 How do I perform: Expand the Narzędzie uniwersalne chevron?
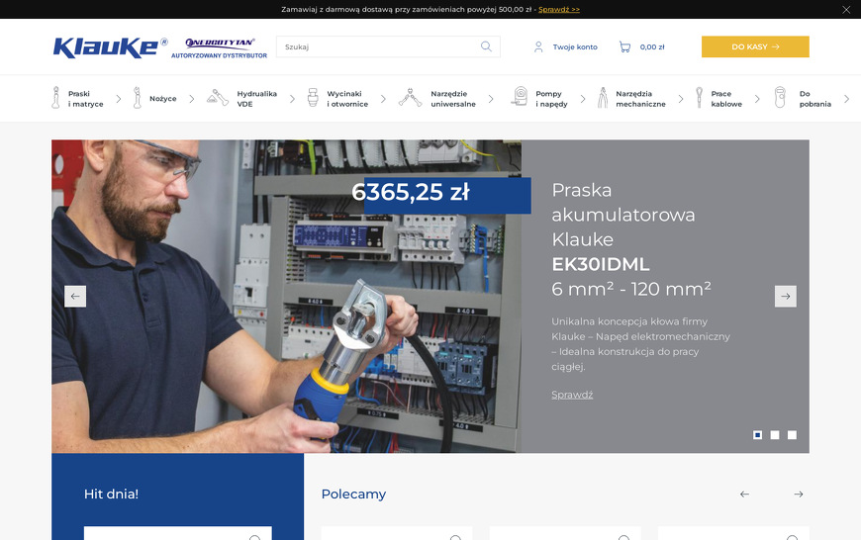[x=491, y=99]
